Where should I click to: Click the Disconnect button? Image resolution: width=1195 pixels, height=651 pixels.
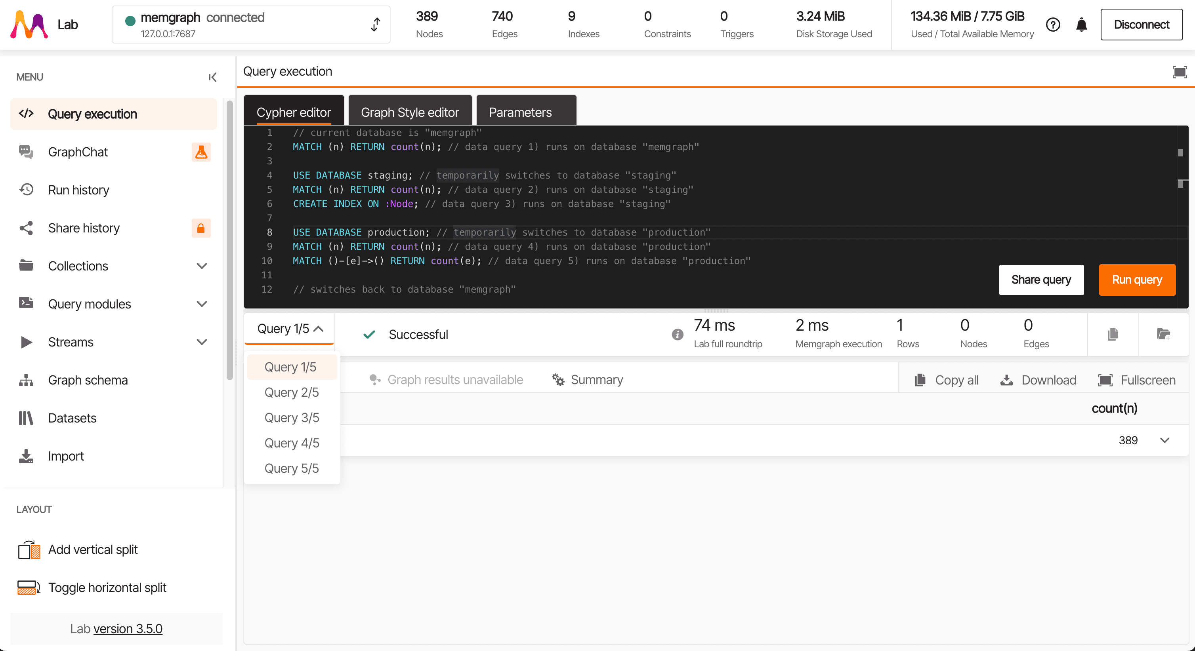[1141, 25]
